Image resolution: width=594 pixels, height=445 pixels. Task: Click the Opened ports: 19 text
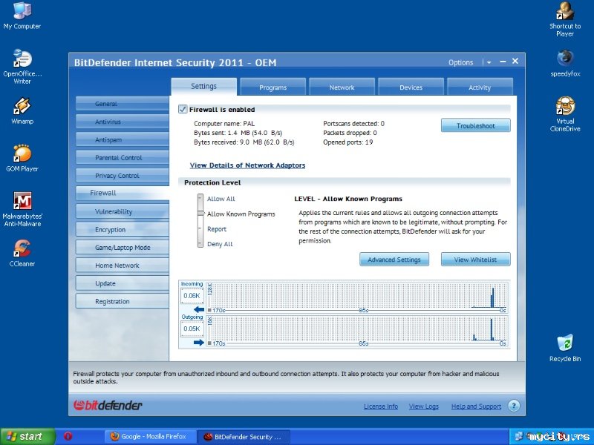point(347,142)
